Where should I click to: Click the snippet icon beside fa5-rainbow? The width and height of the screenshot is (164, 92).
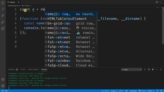pyautogui.click(x=46, y=61)
